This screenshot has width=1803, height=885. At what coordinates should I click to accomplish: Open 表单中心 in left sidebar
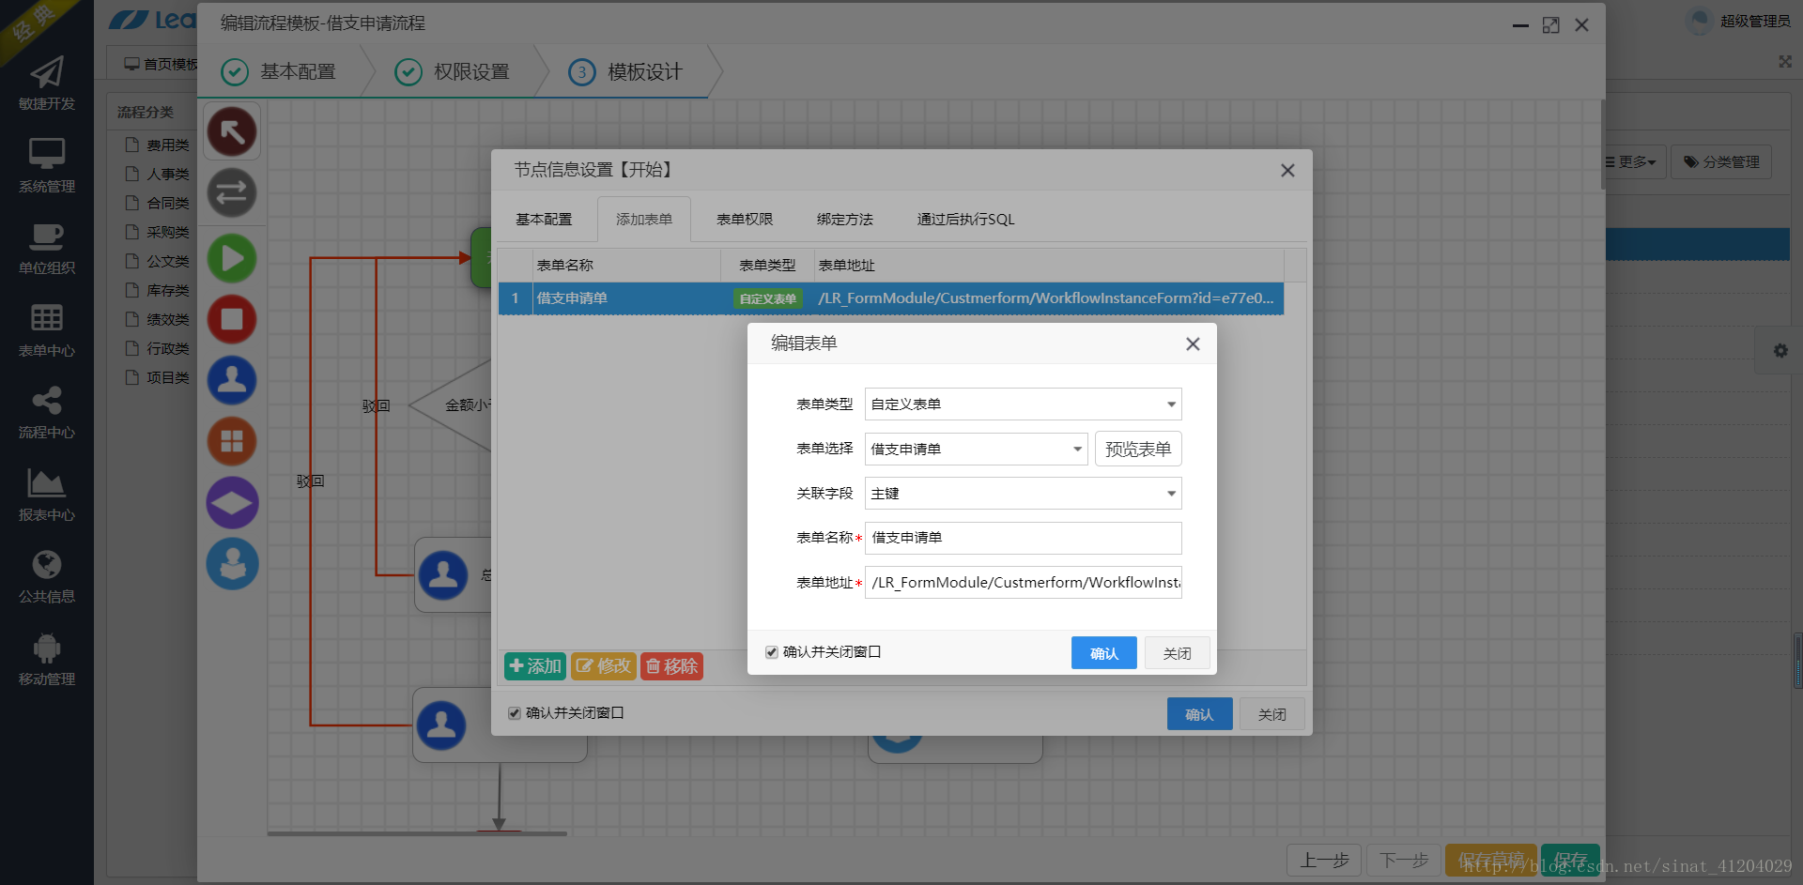point(47,330)
